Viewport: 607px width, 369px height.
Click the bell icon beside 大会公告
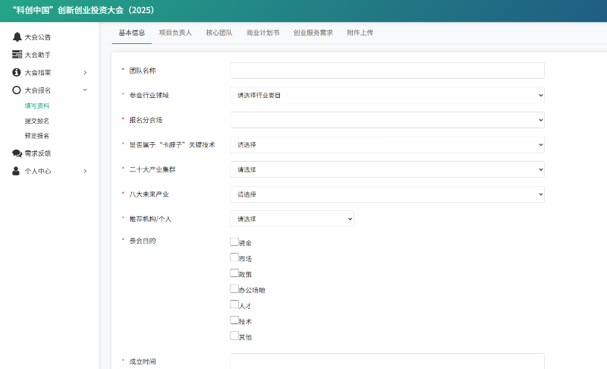tap(17, 36)
